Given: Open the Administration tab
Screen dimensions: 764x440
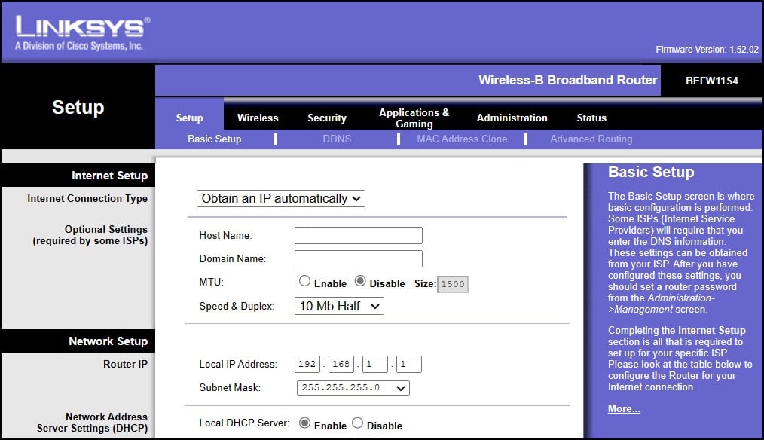Looking at the screenshot, I should [x=512, y=118].
